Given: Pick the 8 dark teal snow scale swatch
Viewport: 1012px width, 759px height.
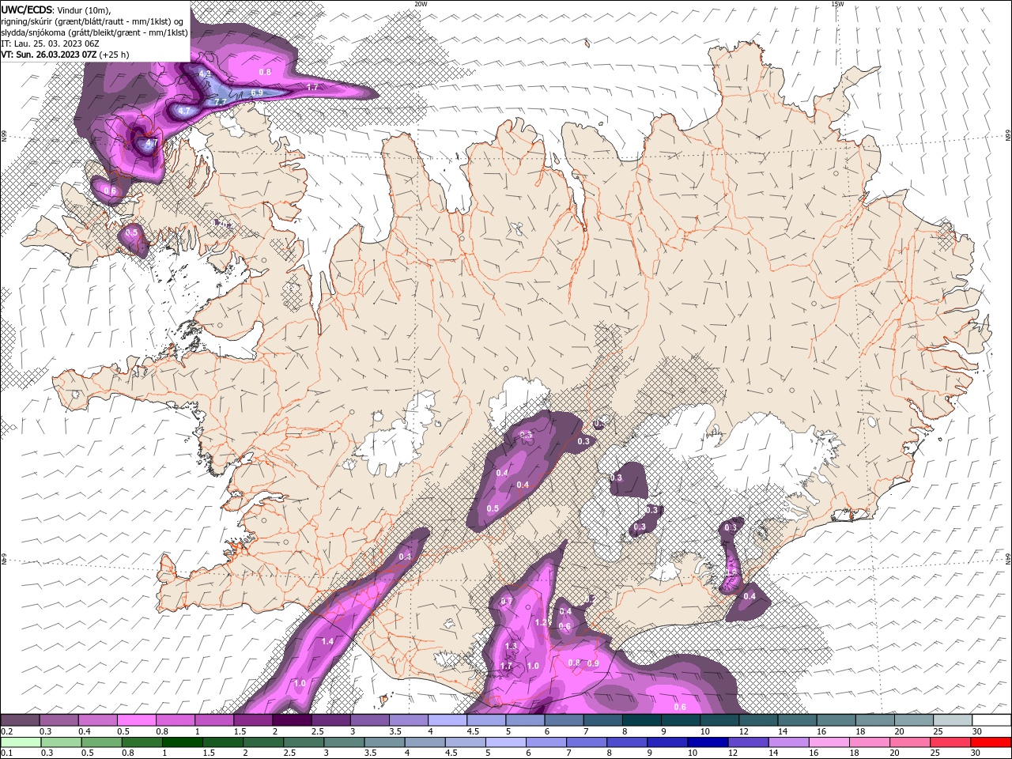Looking at the screenshot, I should (642, 720).
